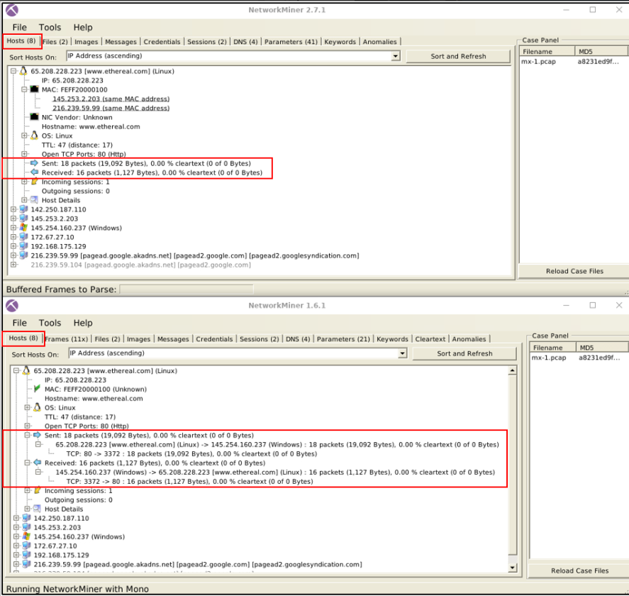Click the Incoming sessions icon in 2.7.1 window

pyautogui.click(x=35, y=182)
